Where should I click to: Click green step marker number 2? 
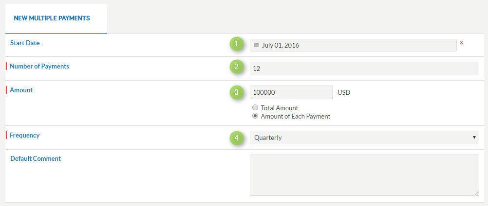pos(237,67)
